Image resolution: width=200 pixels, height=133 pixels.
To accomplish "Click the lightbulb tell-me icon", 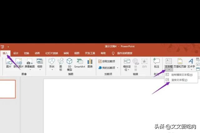I will [x=113, y=53].
